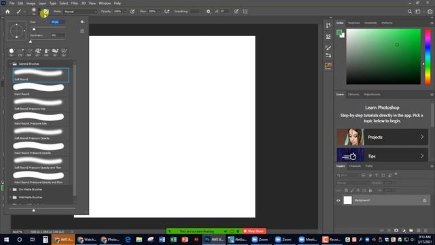
Task: Open the File menu
Action: pos(12,3)
